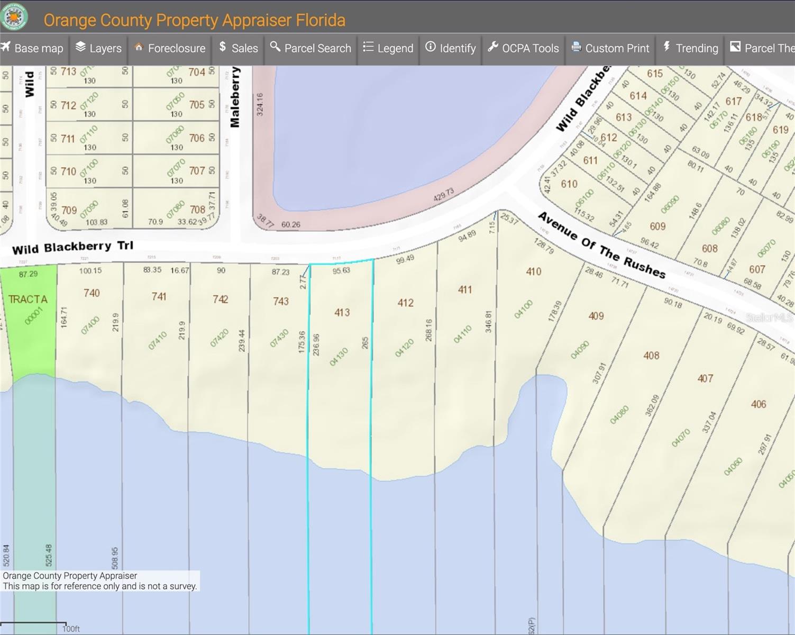The height and width of the screenshot is (635, 795).
Task: Click the Orange County Property Appraiser Florida title
Action: click(194, 20)
